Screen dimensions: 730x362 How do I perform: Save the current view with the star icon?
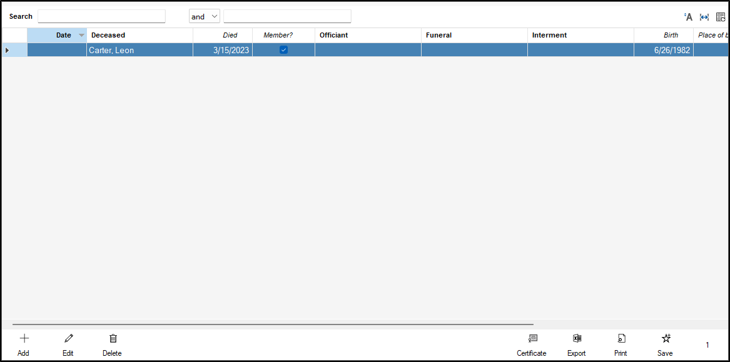coord(666,344)
